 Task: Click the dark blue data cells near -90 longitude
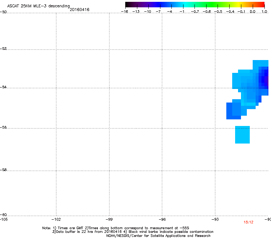point(264,78)
